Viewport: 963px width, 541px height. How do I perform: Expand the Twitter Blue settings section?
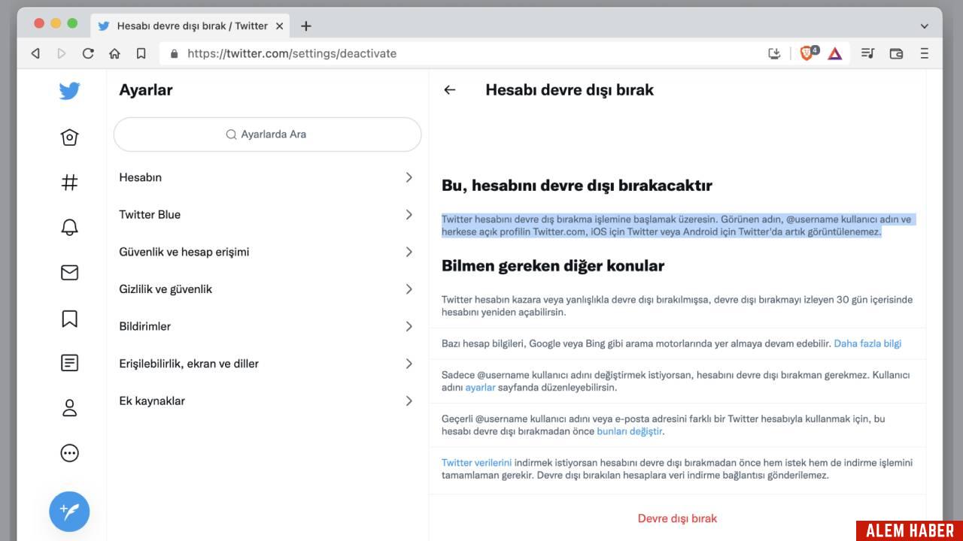(x=267, y=215)
